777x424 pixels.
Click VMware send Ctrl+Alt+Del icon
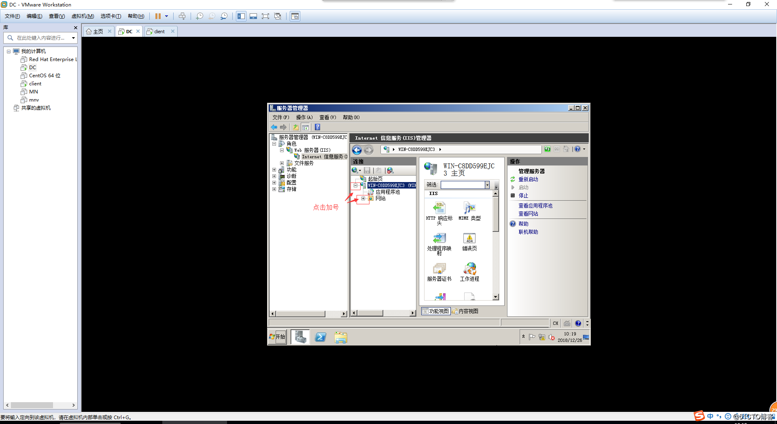[x=182, y=16]
